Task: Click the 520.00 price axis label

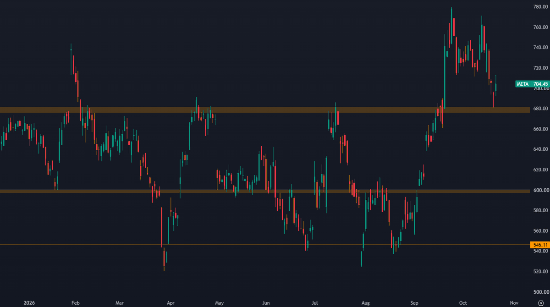Action: point(541,272)
